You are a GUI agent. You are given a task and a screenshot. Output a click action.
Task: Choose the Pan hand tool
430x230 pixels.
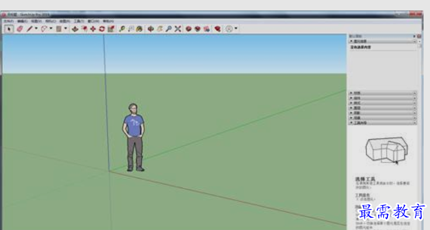[x=159, y=29]
